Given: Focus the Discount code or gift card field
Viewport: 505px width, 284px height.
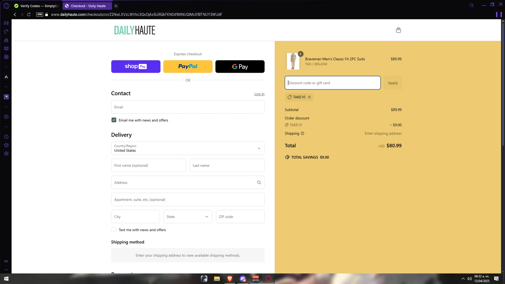Looking at the screenshot, I should click(x=333, y=83).
